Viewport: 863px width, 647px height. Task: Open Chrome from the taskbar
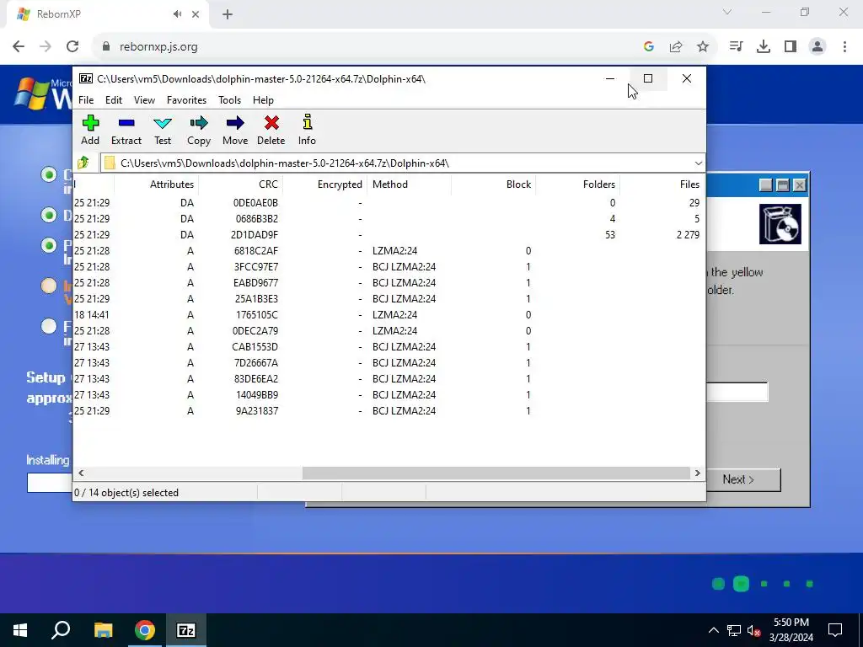point(145,630)
